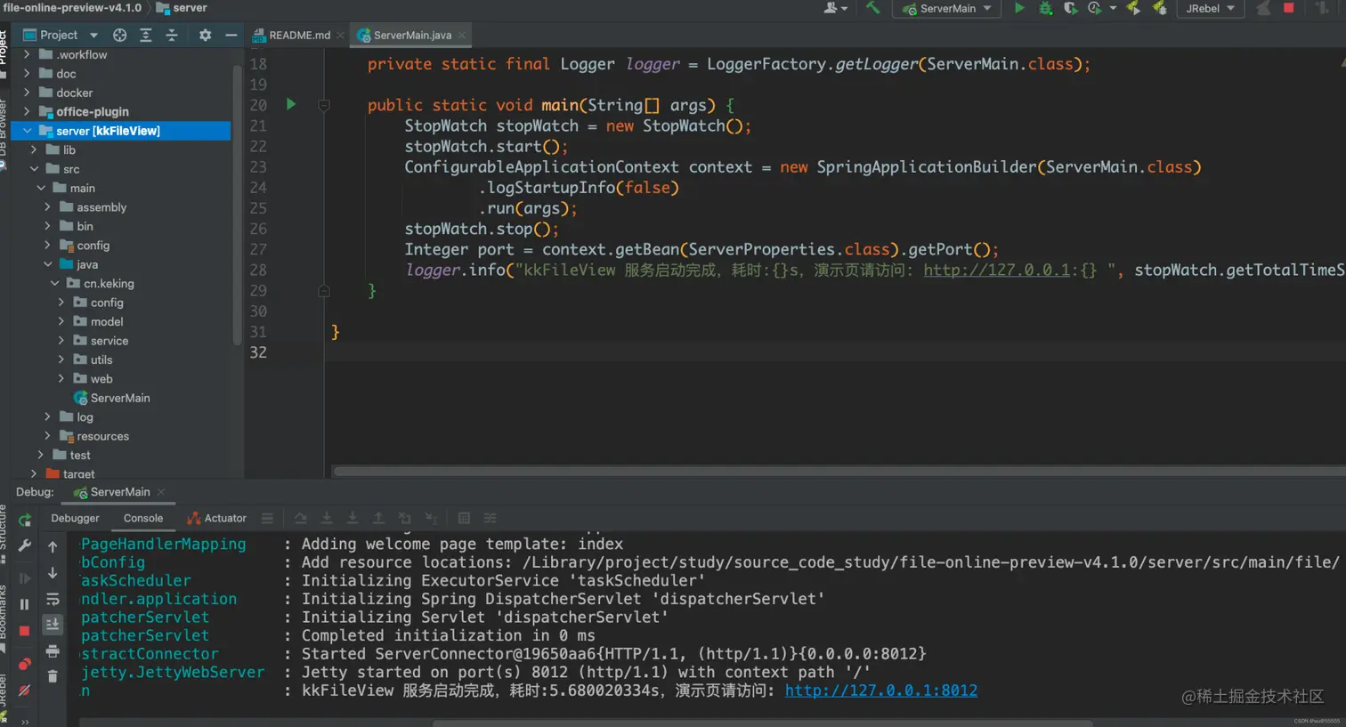
Task: Mute breakpoints with the slashed circle icon
Action: [25, 690]
